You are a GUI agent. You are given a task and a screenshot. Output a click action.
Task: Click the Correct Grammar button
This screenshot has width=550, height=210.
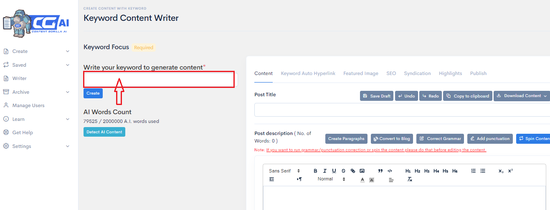440,139
